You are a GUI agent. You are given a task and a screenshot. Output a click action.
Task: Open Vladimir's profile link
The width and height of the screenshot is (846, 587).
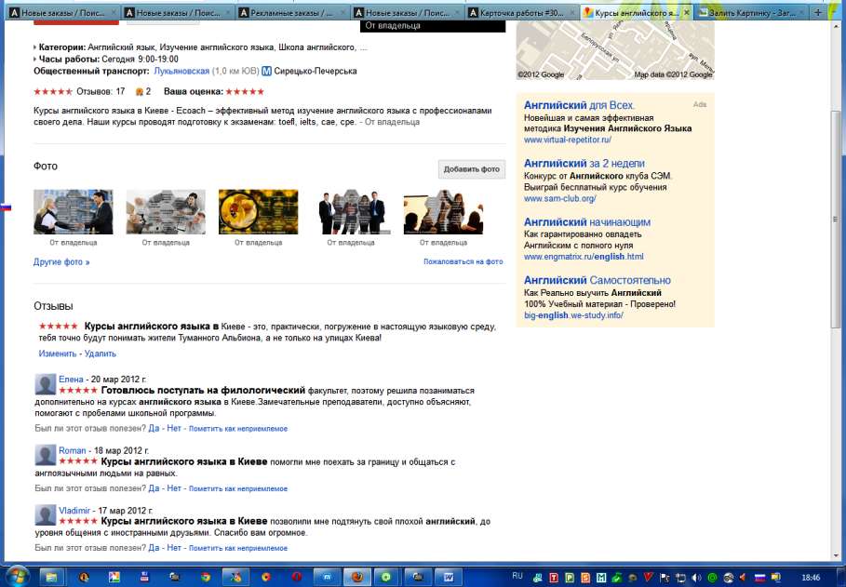pos(74,511)
